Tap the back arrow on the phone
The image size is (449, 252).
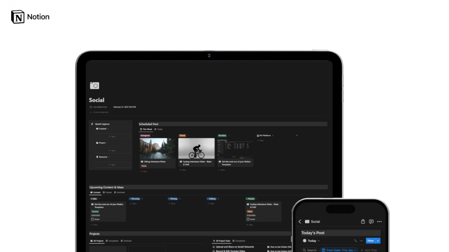click(300, 221)
